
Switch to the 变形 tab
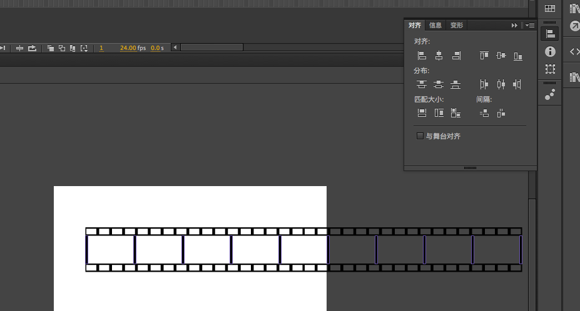(457, 25)
